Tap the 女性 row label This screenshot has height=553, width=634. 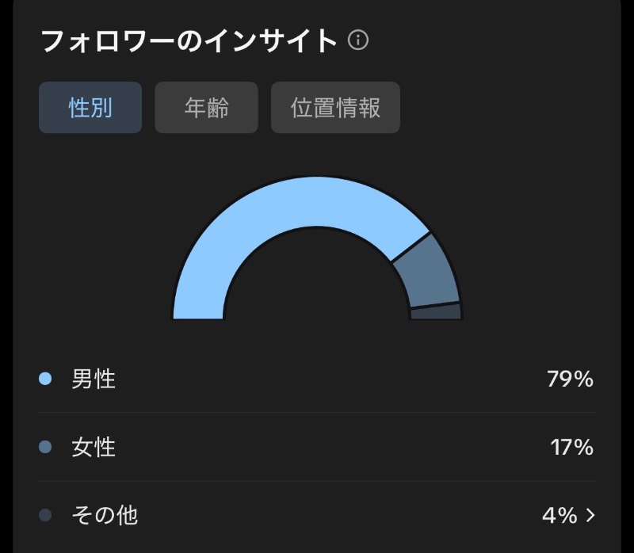click(x=94, y=447)
